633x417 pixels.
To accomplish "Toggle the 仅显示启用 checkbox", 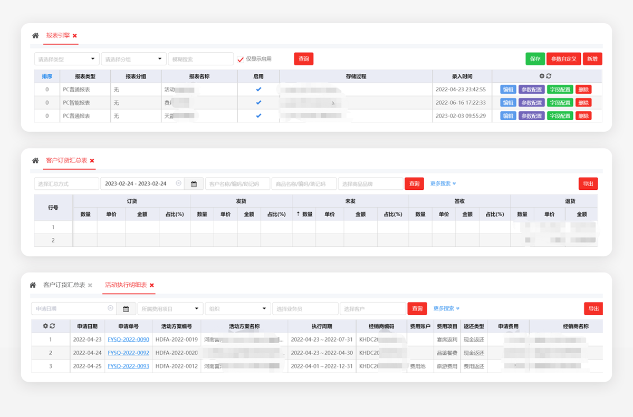I will [x=241, y=59].
